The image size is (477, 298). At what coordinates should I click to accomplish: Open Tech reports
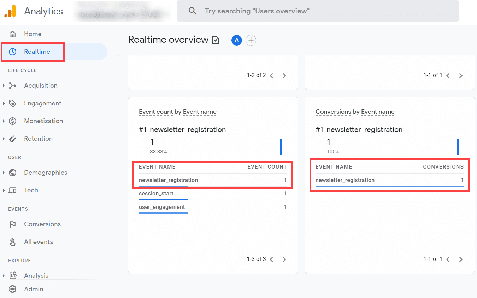click(31, 190)
